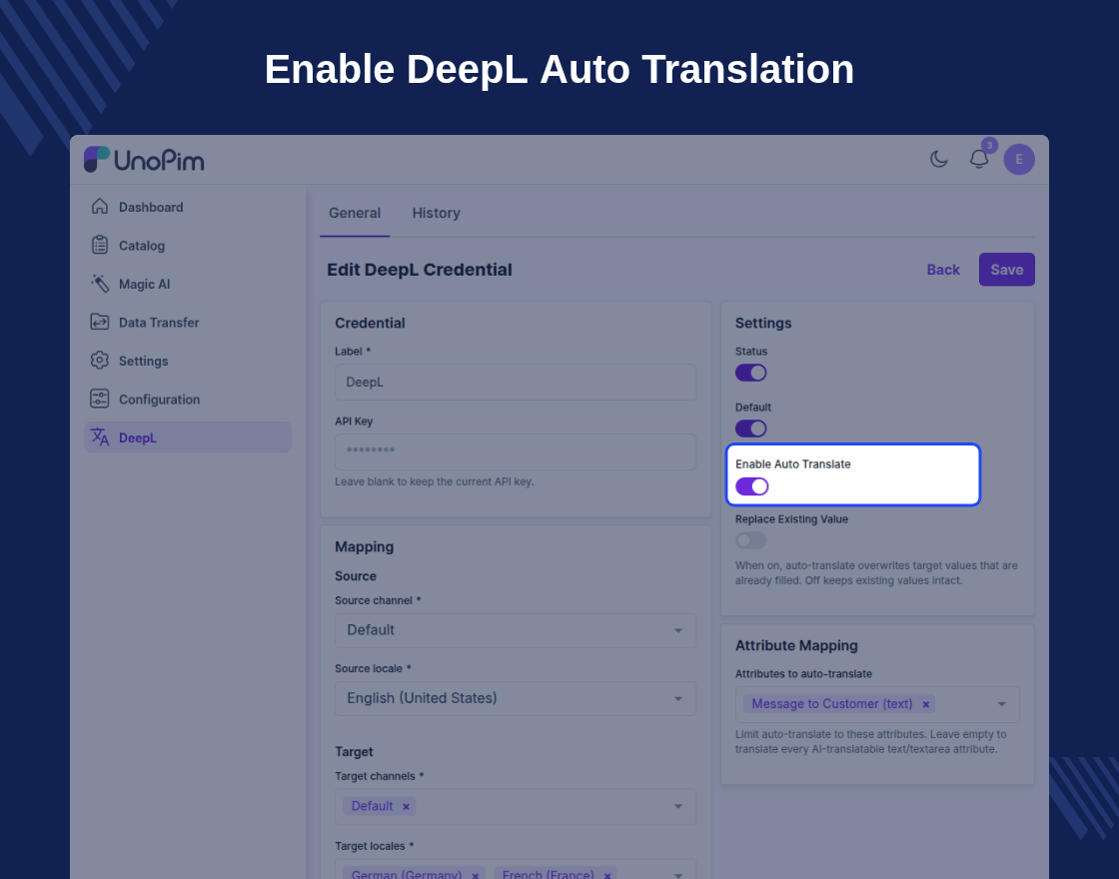The image size is (1119, 879).
Task: Remove French (France) locale tag
Action: point(607,875)
